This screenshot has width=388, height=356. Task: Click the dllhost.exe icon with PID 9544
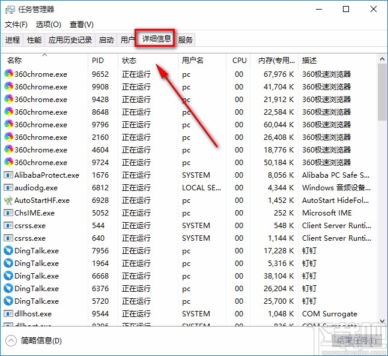(8, 314)
